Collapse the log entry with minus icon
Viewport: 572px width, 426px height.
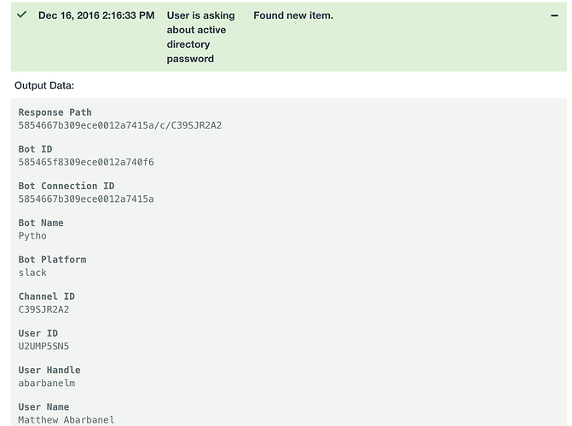click(554, 15)
